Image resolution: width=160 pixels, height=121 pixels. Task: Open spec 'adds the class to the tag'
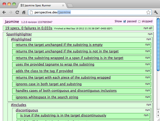point(44,71)
